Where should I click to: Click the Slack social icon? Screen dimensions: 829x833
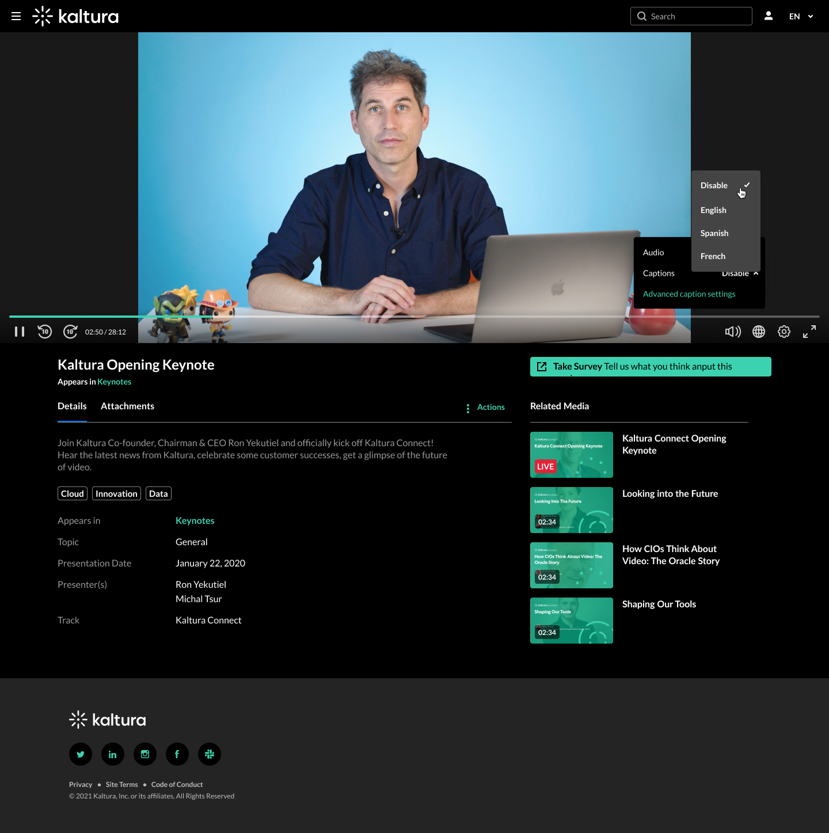[210, 754]
